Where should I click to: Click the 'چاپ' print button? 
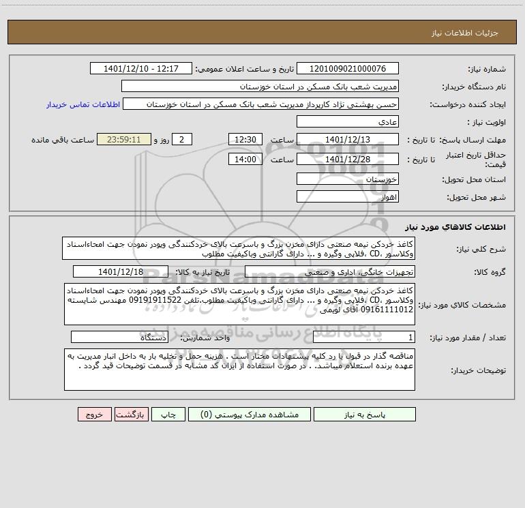coord(168,415)
